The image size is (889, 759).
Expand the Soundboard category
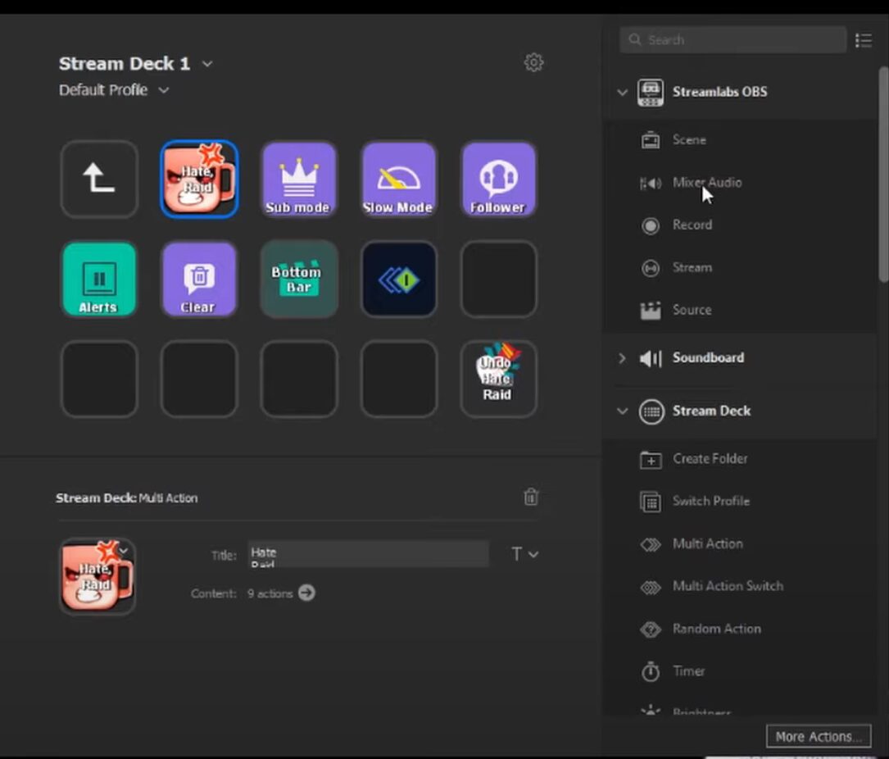click(x=622, y=358)
